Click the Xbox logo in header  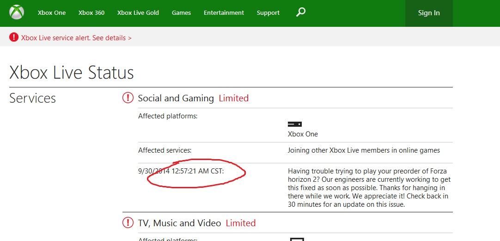coord(17,12)
